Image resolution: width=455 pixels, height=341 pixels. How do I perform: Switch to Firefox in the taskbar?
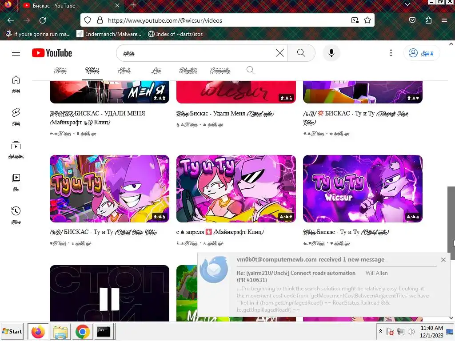[x=38, y=332]
